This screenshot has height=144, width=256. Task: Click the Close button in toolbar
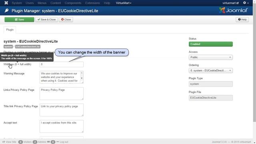click(66, 20)
